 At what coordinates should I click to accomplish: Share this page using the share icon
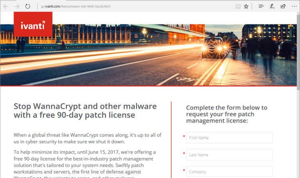pyautogui.click(x=283, y=6)
